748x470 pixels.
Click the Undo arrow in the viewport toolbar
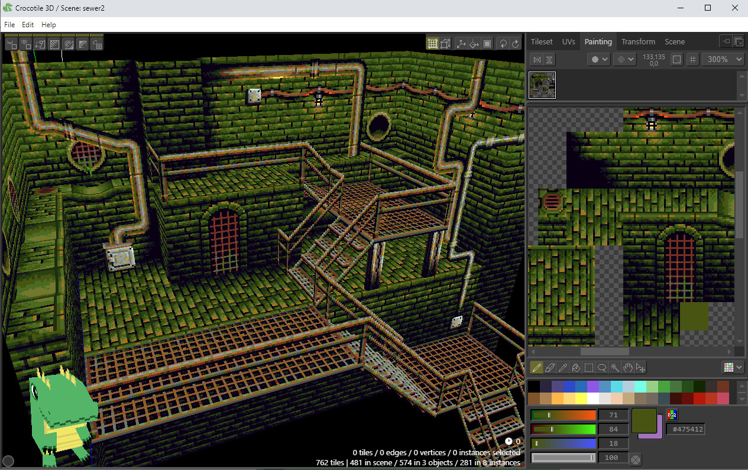[503, 43]
